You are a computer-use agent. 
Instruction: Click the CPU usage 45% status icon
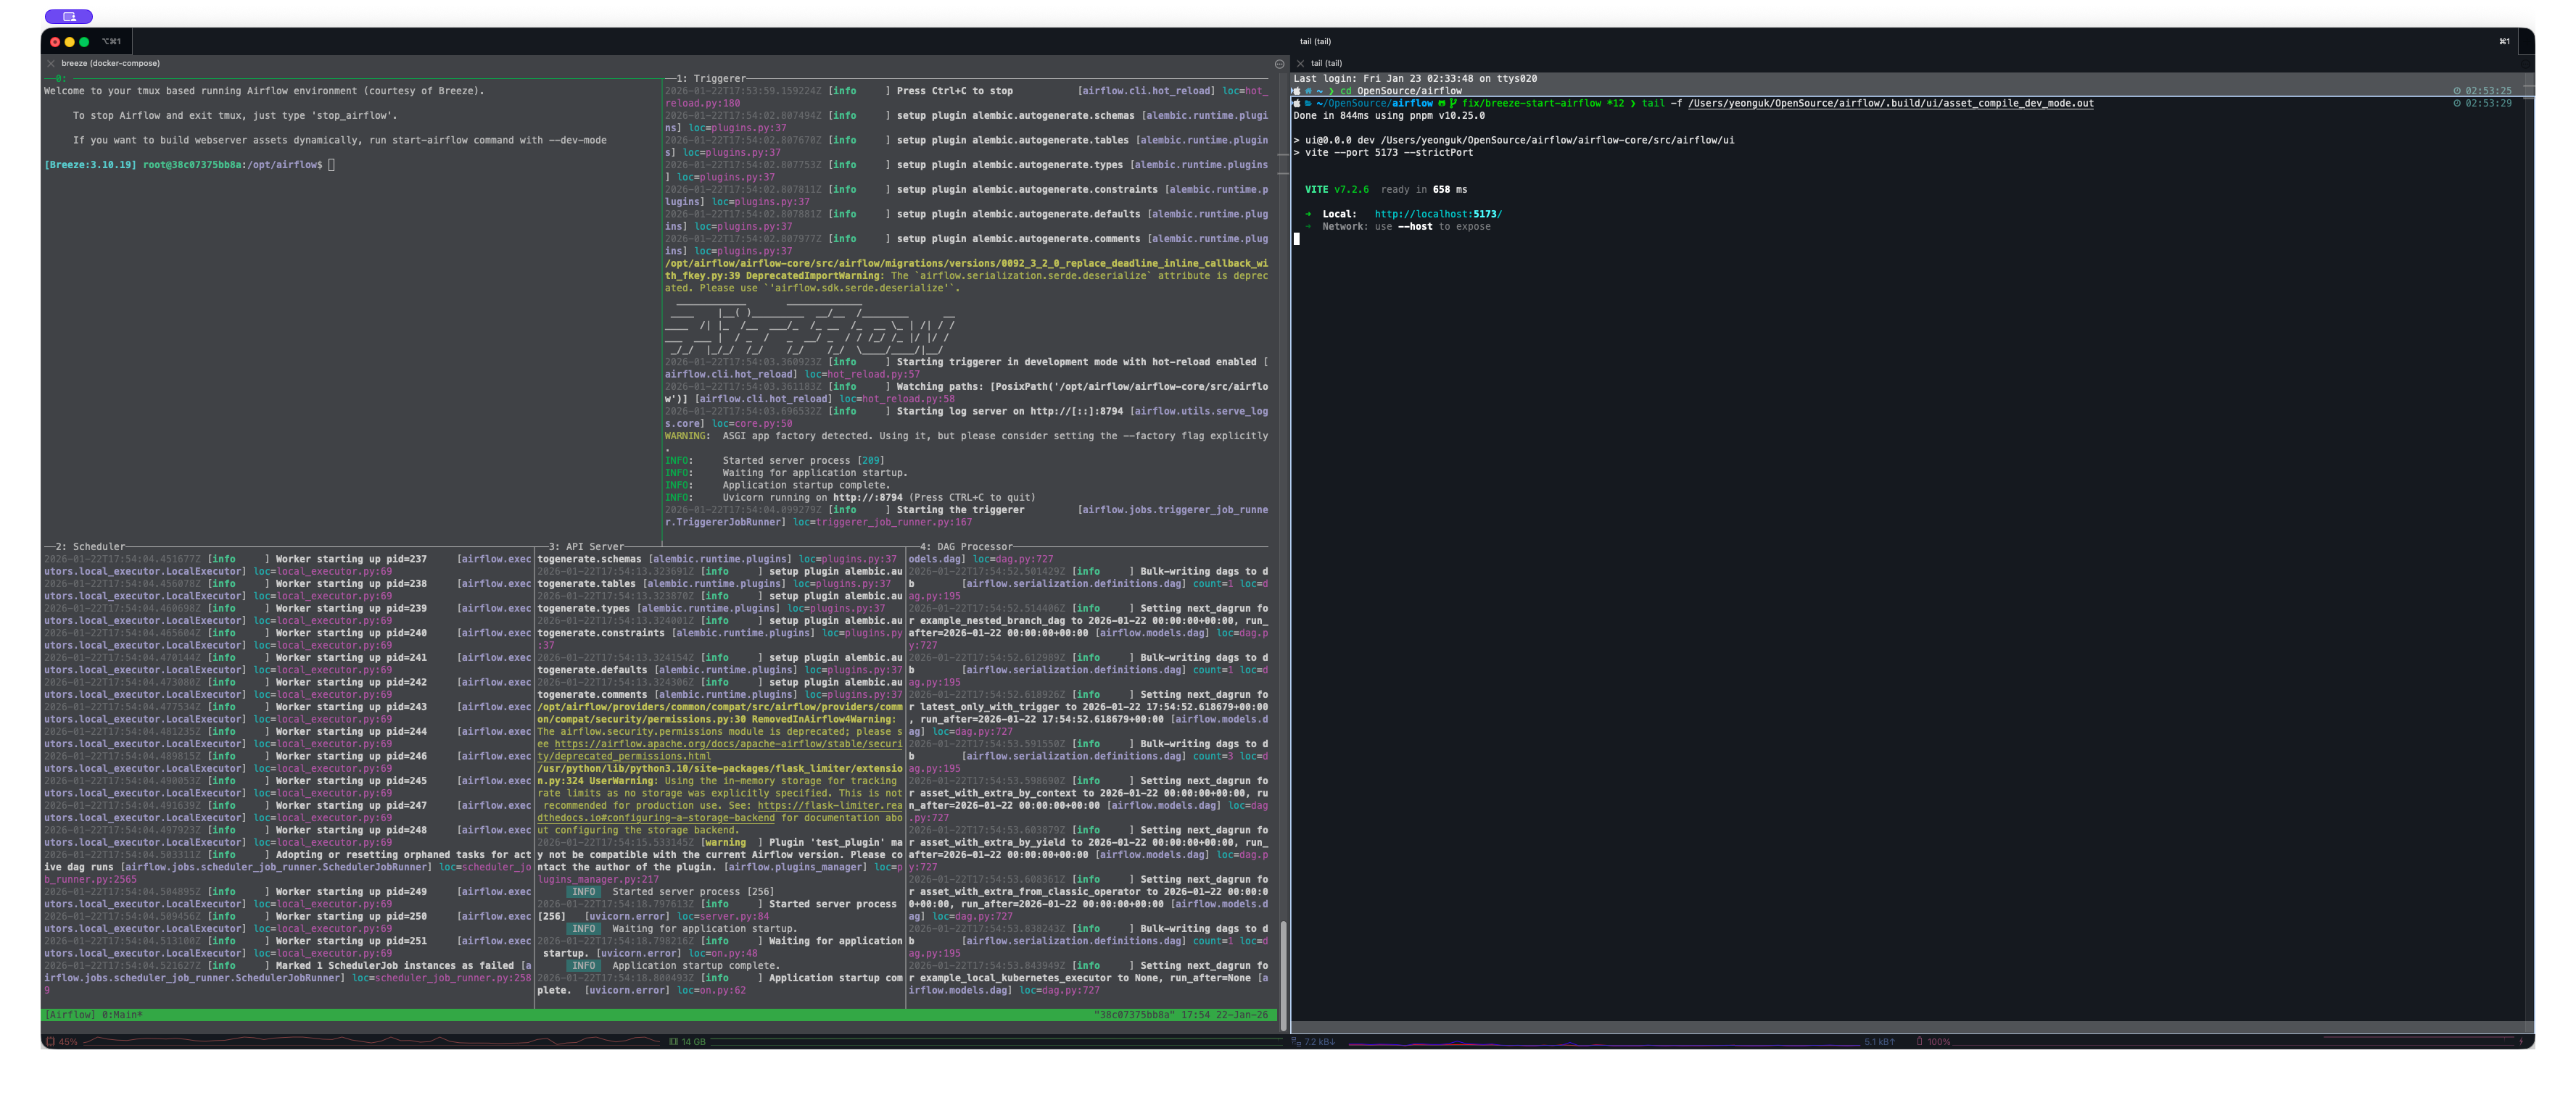pyautogui.click(x=50, y=1041)
